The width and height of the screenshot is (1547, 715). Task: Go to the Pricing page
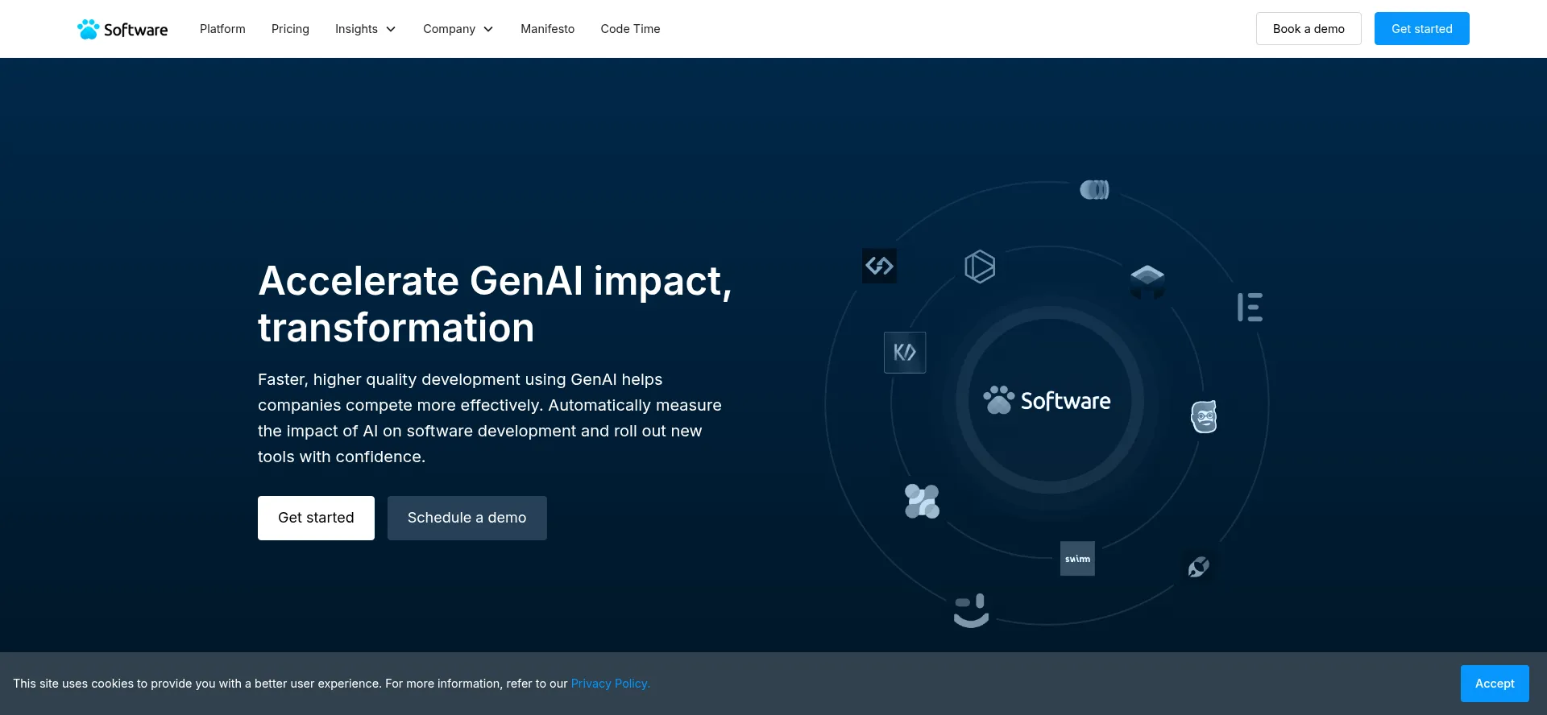click(290, 29)
